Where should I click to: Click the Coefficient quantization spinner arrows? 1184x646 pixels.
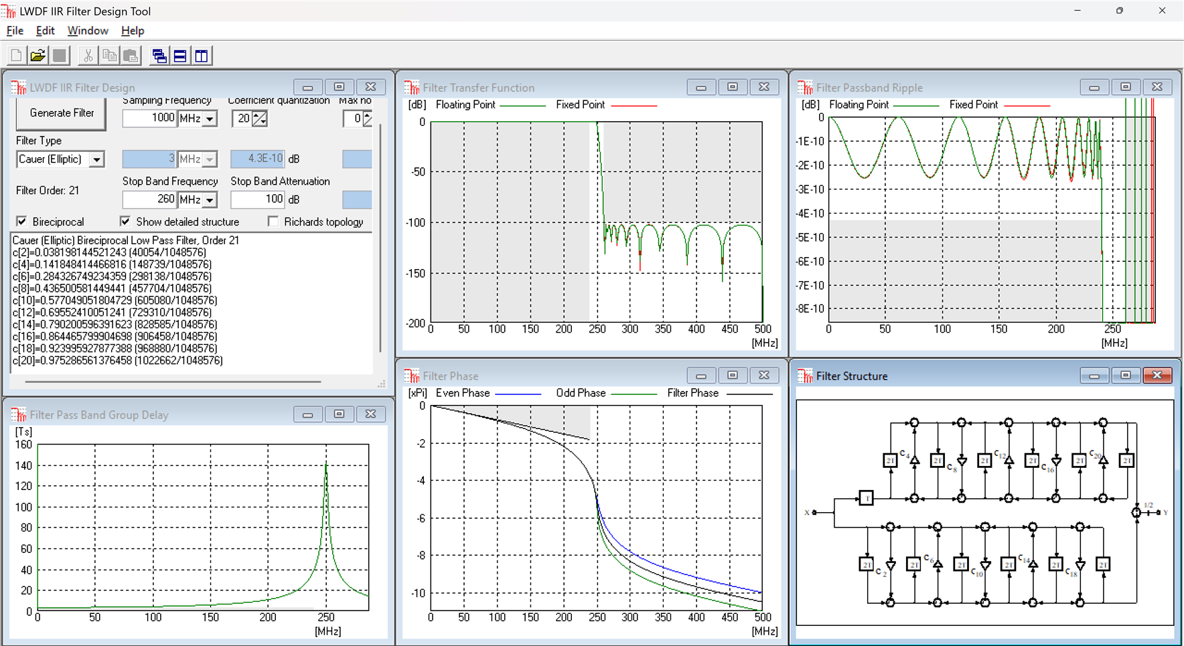[x=260, y=119]
